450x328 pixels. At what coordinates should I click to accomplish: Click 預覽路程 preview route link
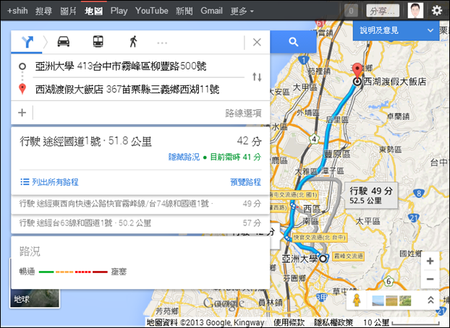tap(246, 182)
